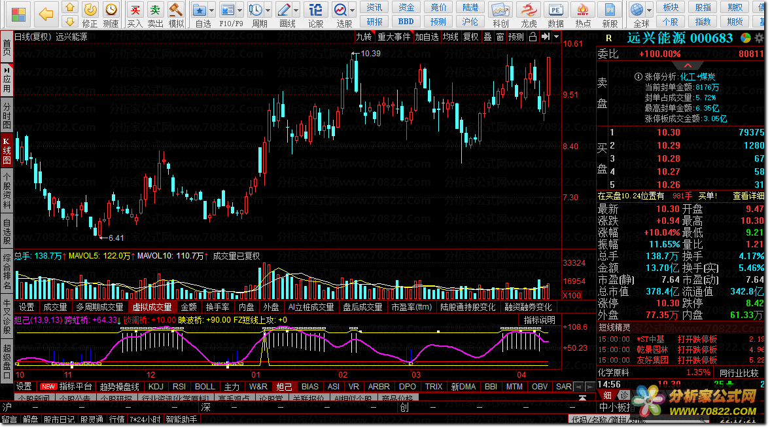Open 同行业比较 industry comparison

point(739,373)
